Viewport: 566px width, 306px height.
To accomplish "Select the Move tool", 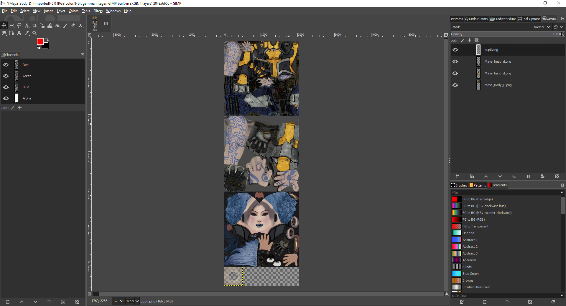I will [x=4, y=26].
